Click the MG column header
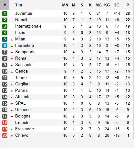This screenshot has height=148, width=134. (x=98, y=5)
